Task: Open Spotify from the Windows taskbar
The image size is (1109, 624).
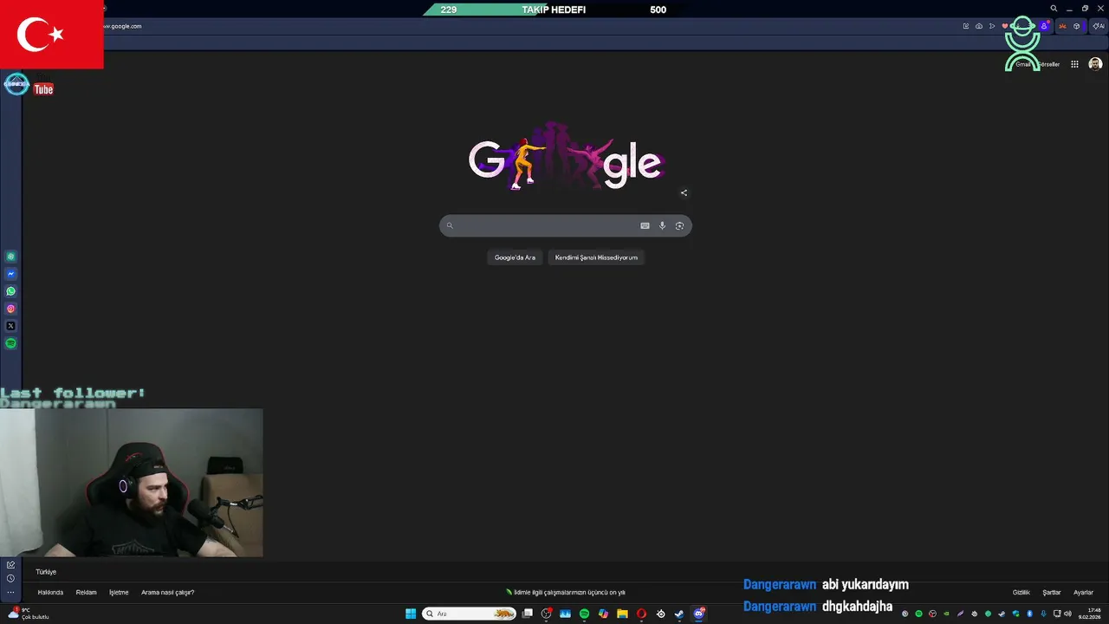Action: (x=584, y=614)
